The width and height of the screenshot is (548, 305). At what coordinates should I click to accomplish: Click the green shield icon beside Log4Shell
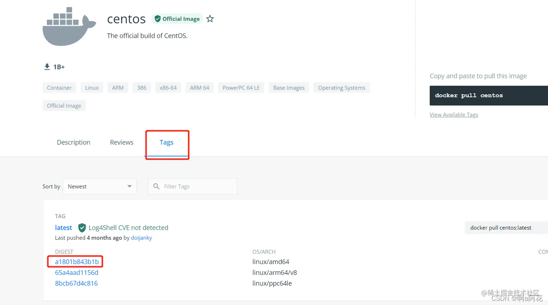pos(82,228)
